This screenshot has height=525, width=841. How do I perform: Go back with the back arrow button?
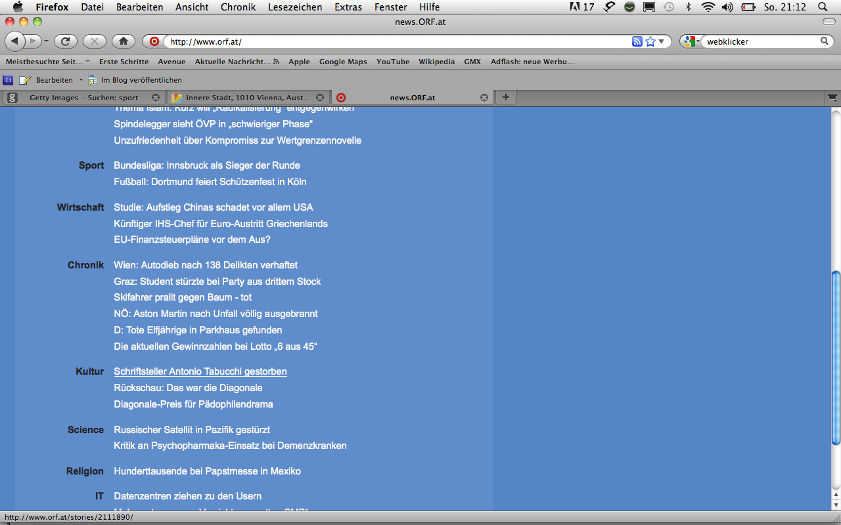(15, 41)
